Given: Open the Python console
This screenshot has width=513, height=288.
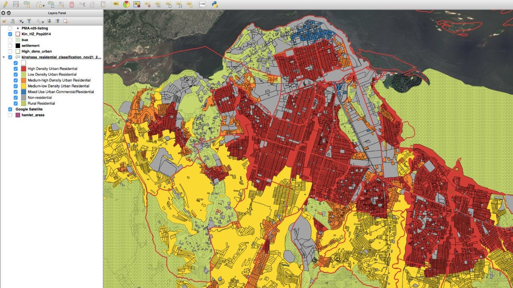Looking at the screenshot, I should click(x=214, y=4).
